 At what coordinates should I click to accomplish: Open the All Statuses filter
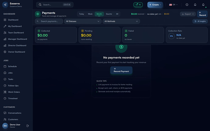point(83,21)
